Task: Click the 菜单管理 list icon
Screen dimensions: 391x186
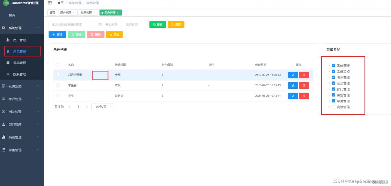Action: [8, 63]
